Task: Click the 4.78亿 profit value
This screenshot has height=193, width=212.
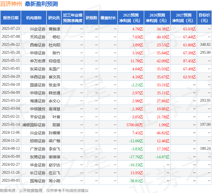Action: 137,29
